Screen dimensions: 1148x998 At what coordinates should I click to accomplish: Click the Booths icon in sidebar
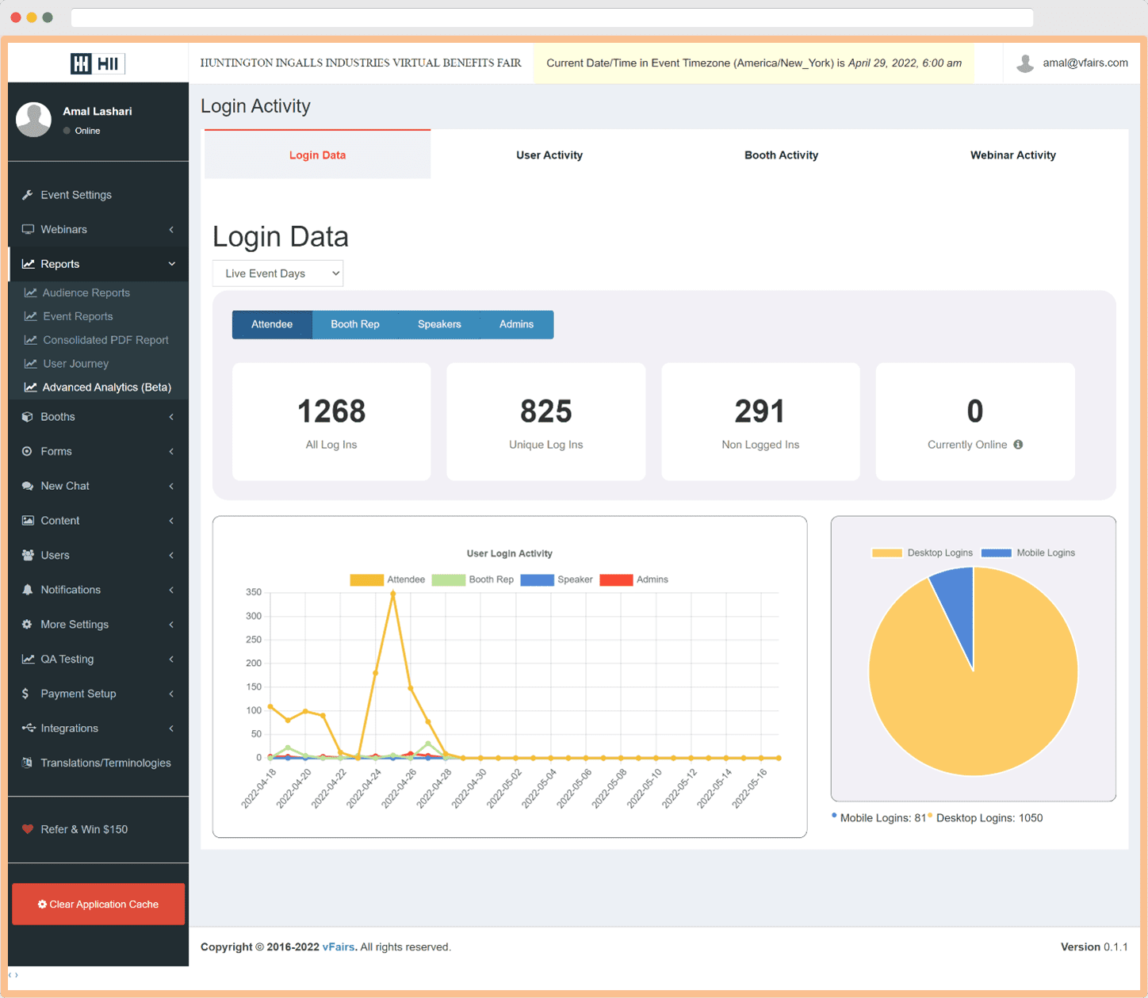tap(26, 416)
